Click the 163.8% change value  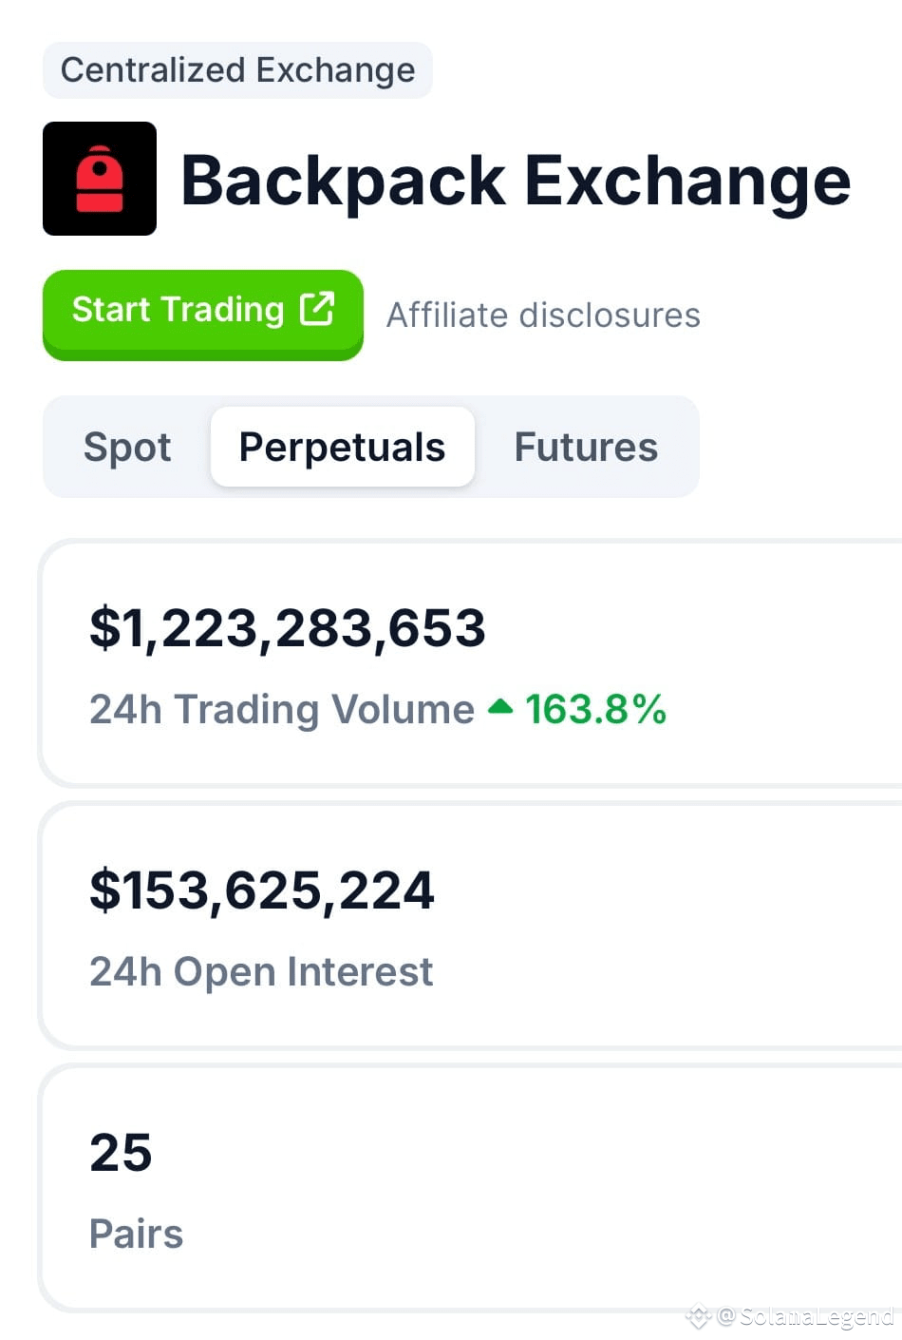[x=596, y=709]
